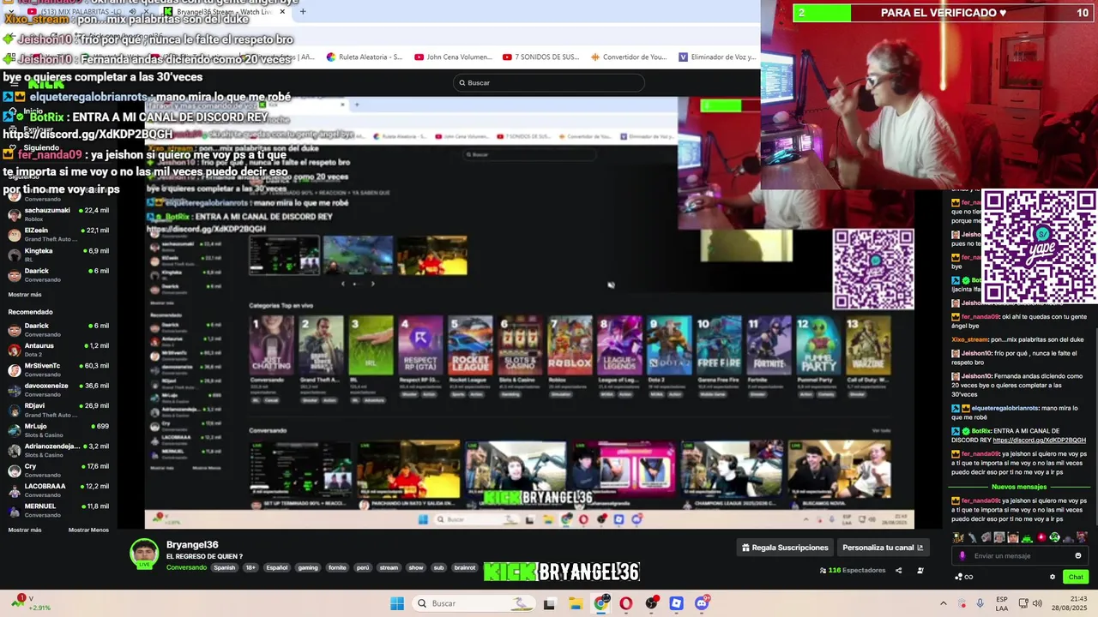Click the Kick search field Buscar
The width and height of the screenshot is (1098, 617).
[x=549, y=82]
